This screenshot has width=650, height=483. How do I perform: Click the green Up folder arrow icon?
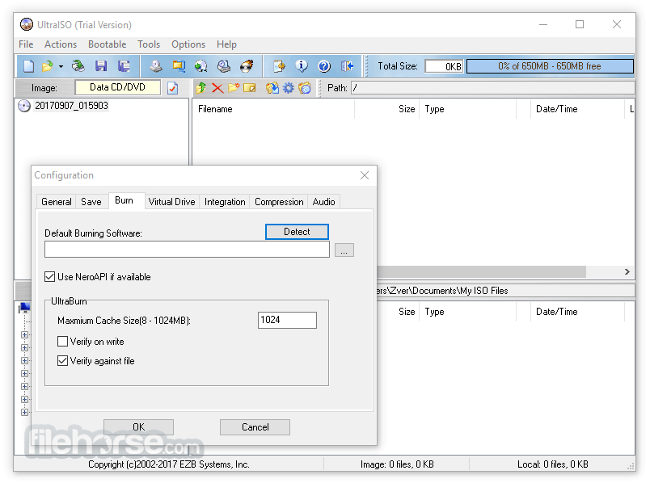(x=201, y=87)
